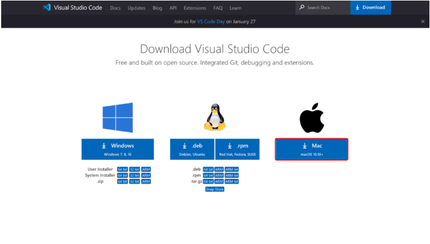This screenshot has width=430, height=244.
Task: Click the Apple logo icon
Action: click(x=312, y=118)
